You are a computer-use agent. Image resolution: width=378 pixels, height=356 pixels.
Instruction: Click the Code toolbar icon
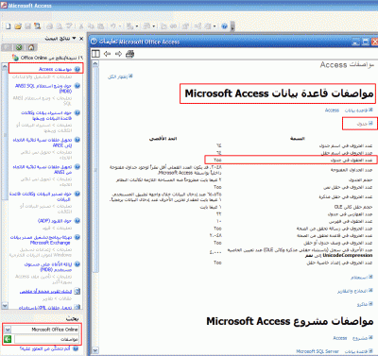click(163, 26)
